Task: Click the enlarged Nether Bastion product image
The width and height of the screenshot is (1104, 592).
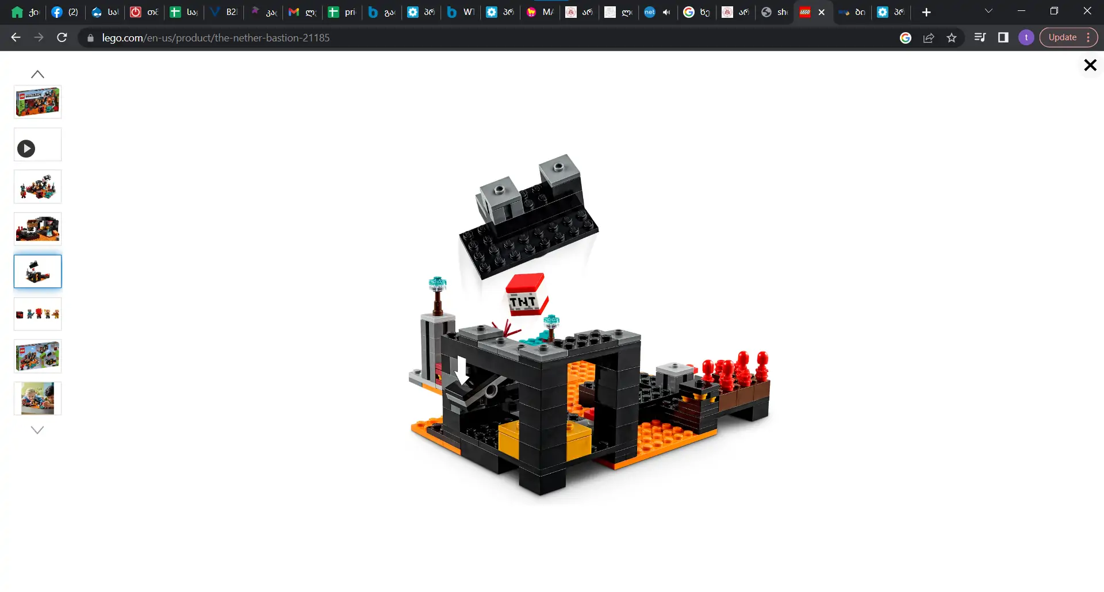Action: 589,325
